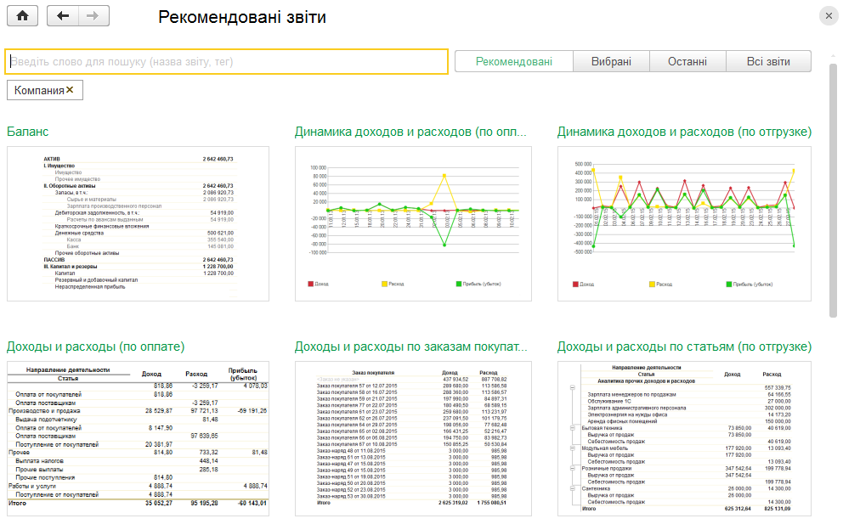Screen dimensions: 843x524
Task: Click the Баланс report preview thumbnail
Action: pyautogui.click(x=139, y=223)
